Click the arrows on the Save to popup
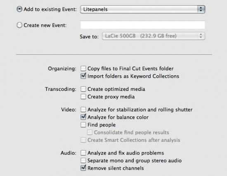The image size is (227, 176). 201,36
